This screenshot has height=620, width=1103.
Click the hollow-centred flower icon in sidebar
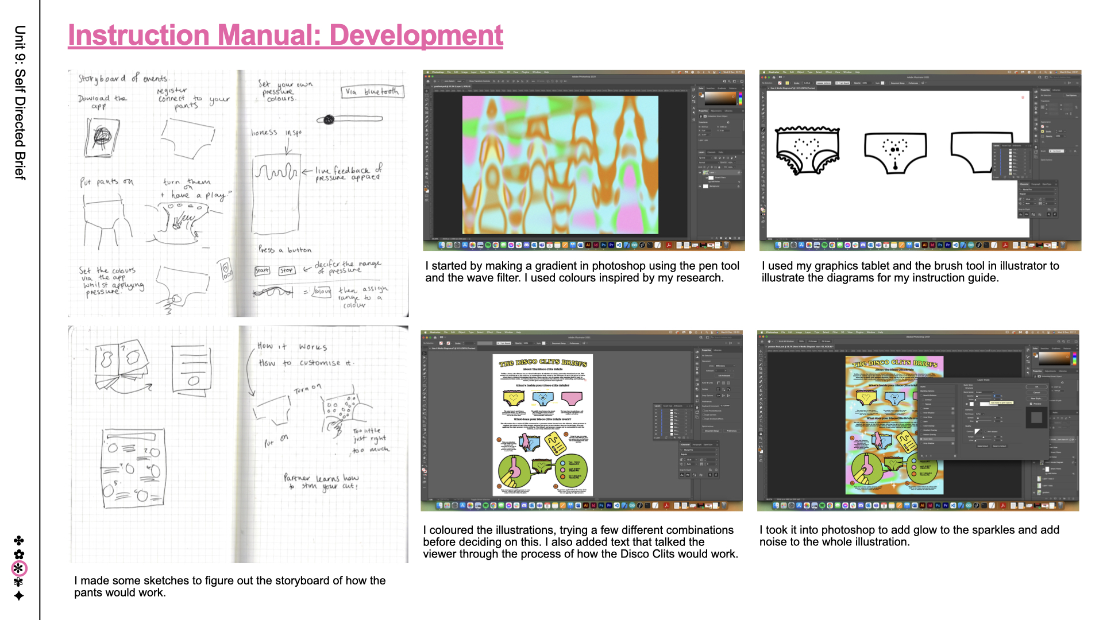19,555
